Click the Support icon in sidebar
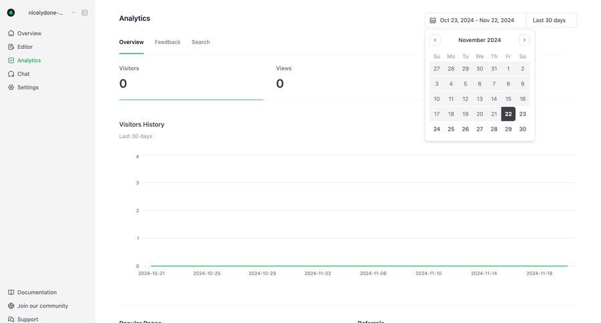601x323 pixels. tap(11, 319)
